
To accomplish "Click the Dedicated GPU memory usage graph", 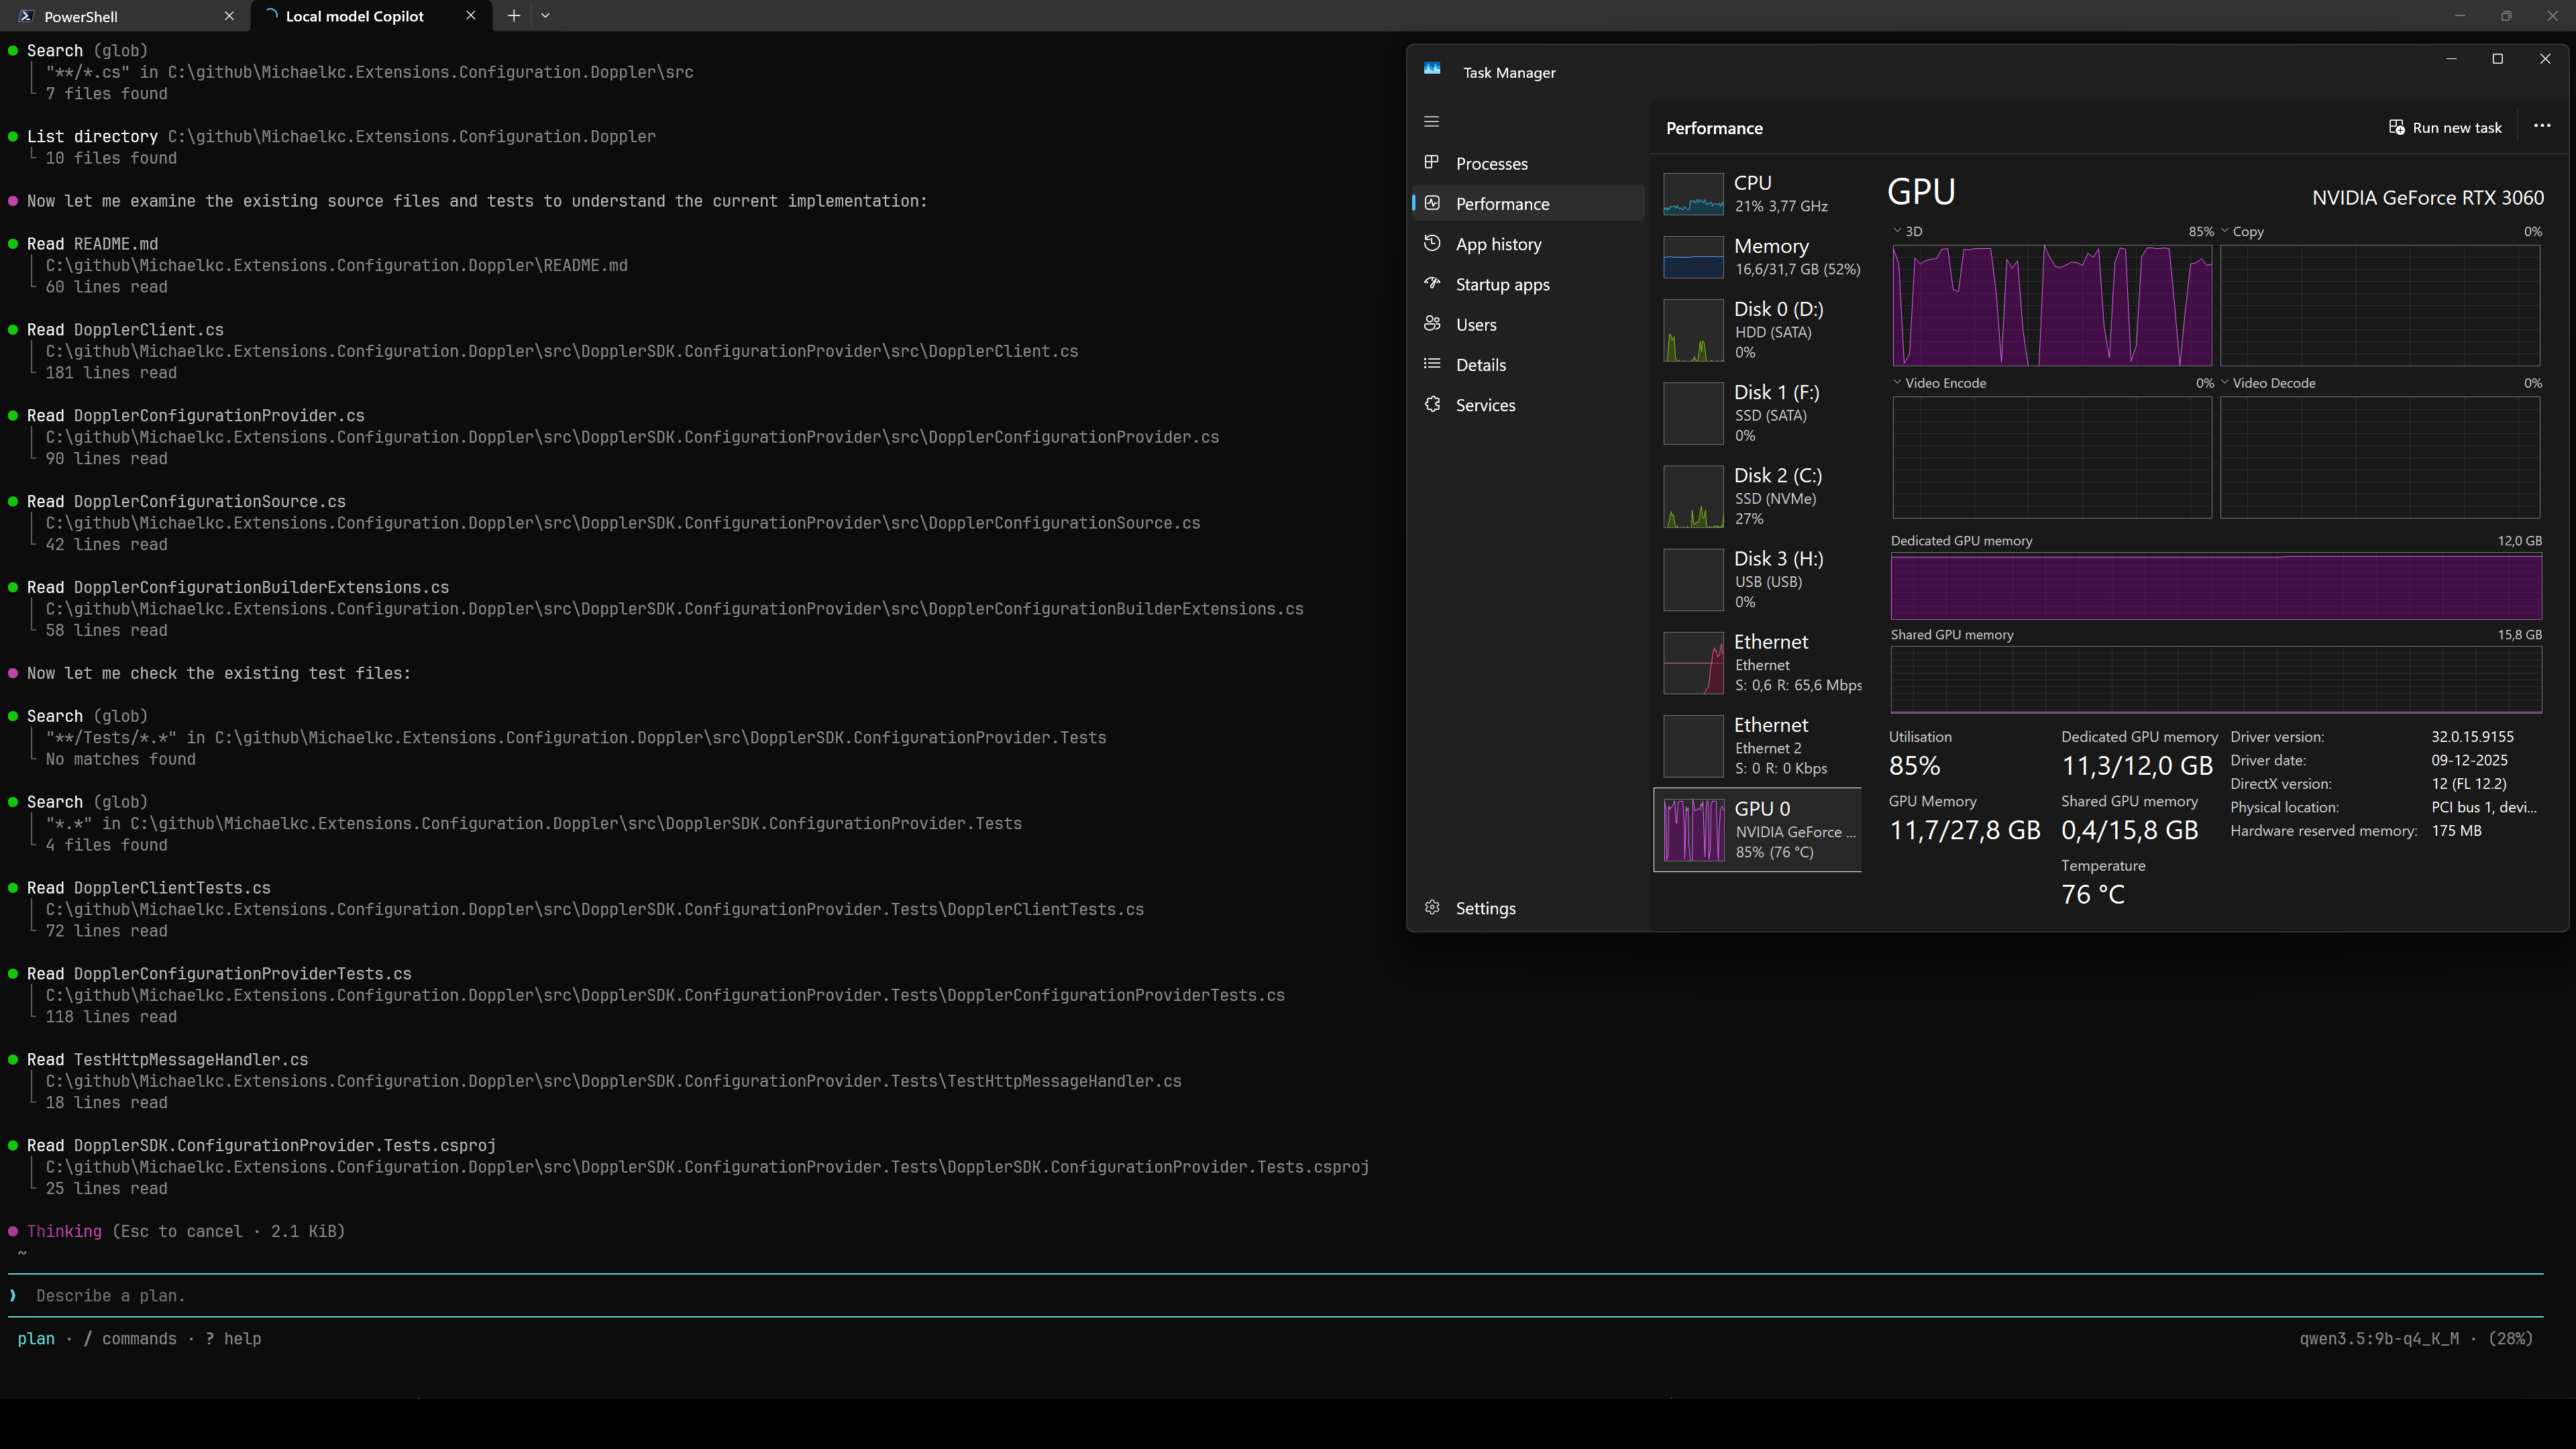I will (2216, 587).
